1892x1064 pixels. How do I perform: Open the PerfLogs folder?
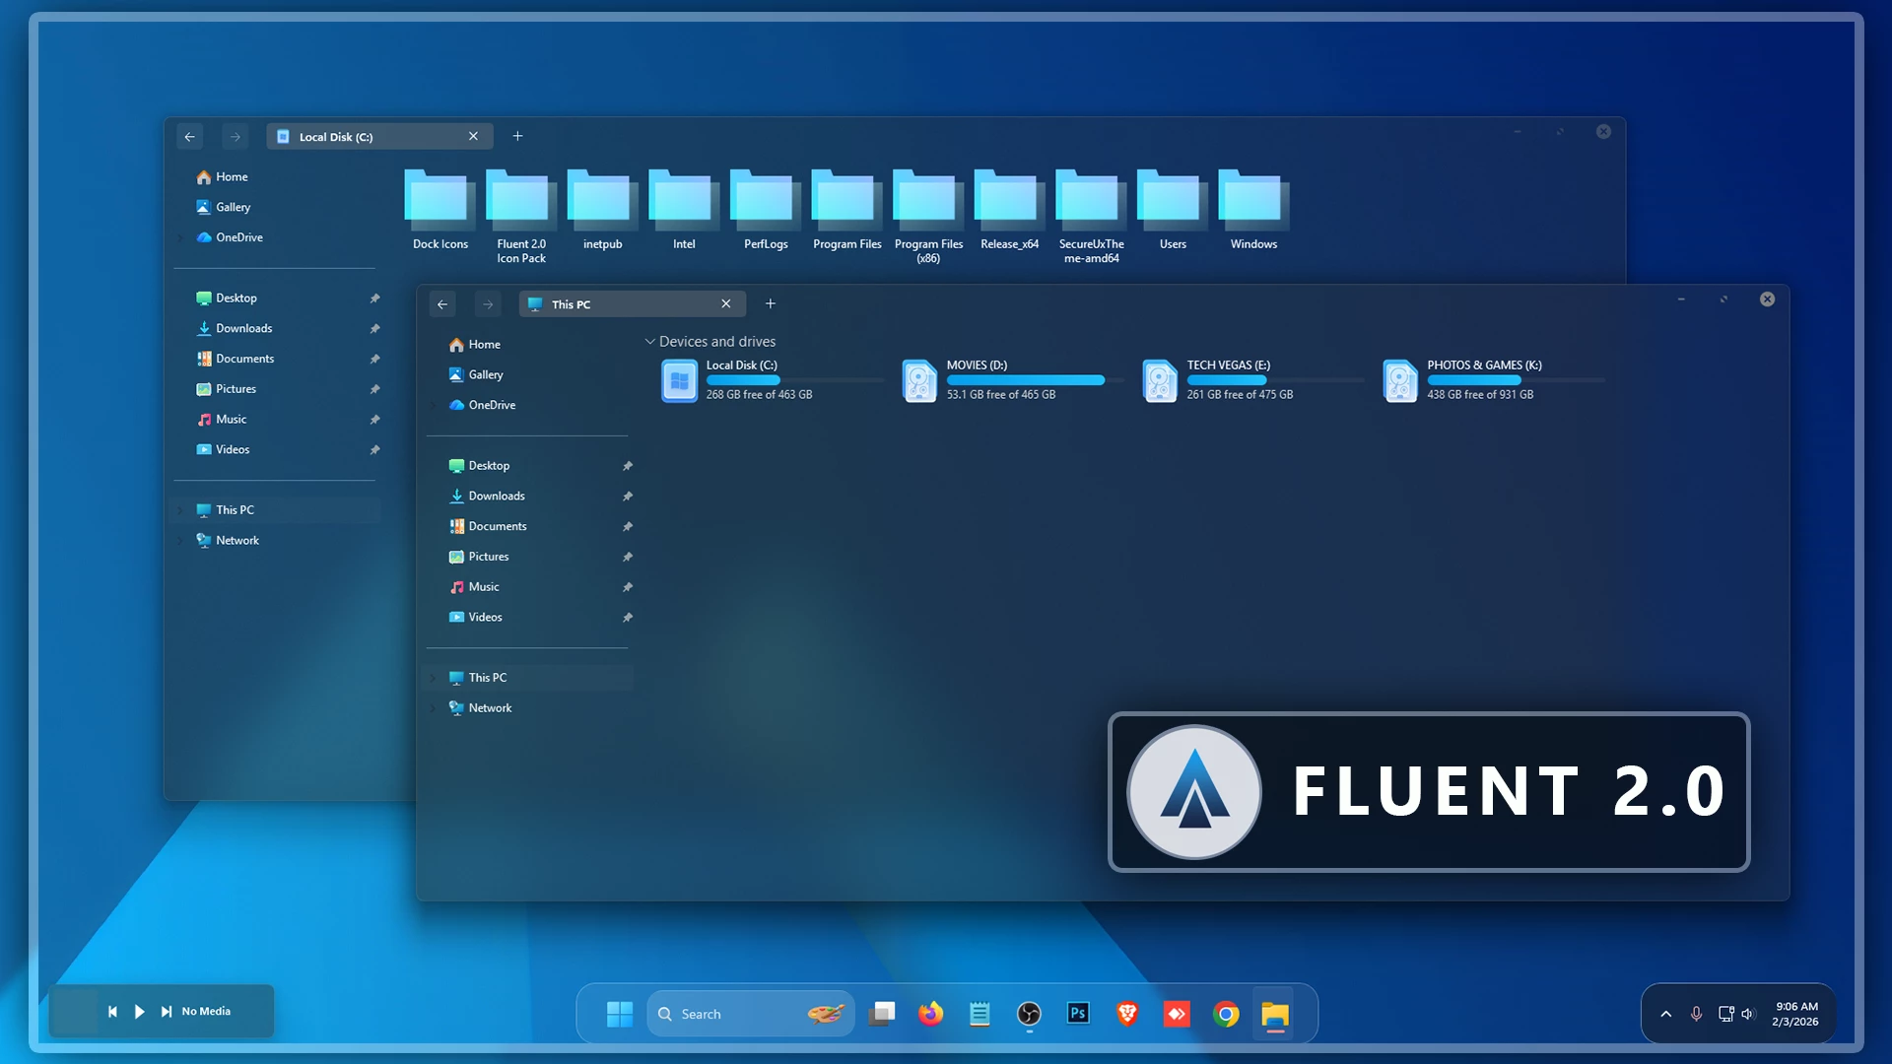(766, 210)
